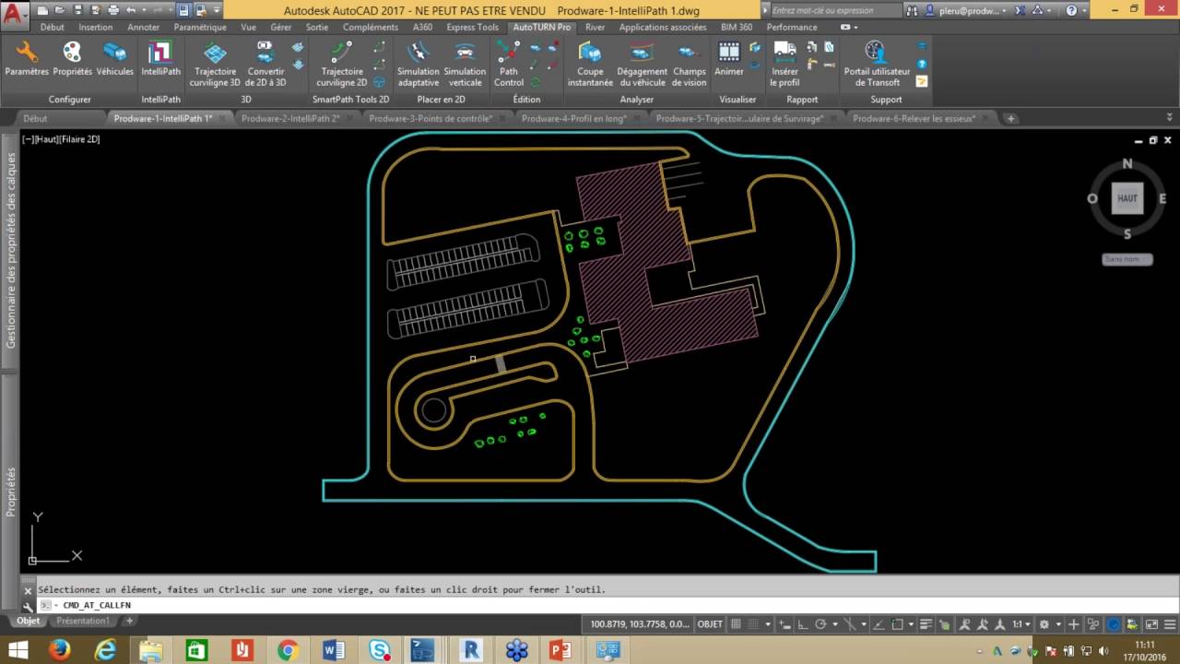Start Trajectoire curviligne 3D

coord(215,65)
